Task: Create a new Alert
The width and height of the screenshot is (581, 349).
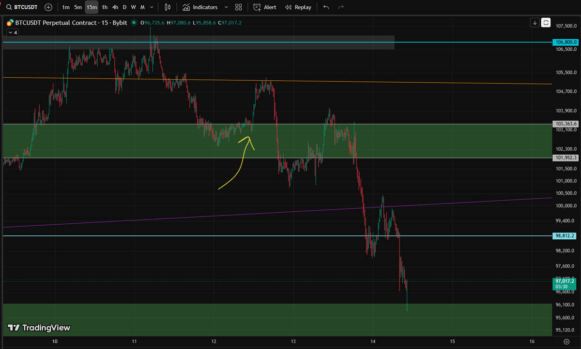Action: tap(264, 7)
